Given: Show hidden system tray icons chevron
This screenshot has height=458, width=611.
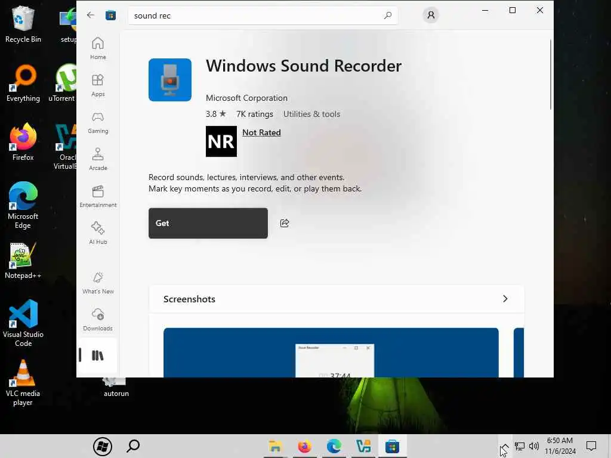Looking at the screenshot, I should [x=505, y=446].
